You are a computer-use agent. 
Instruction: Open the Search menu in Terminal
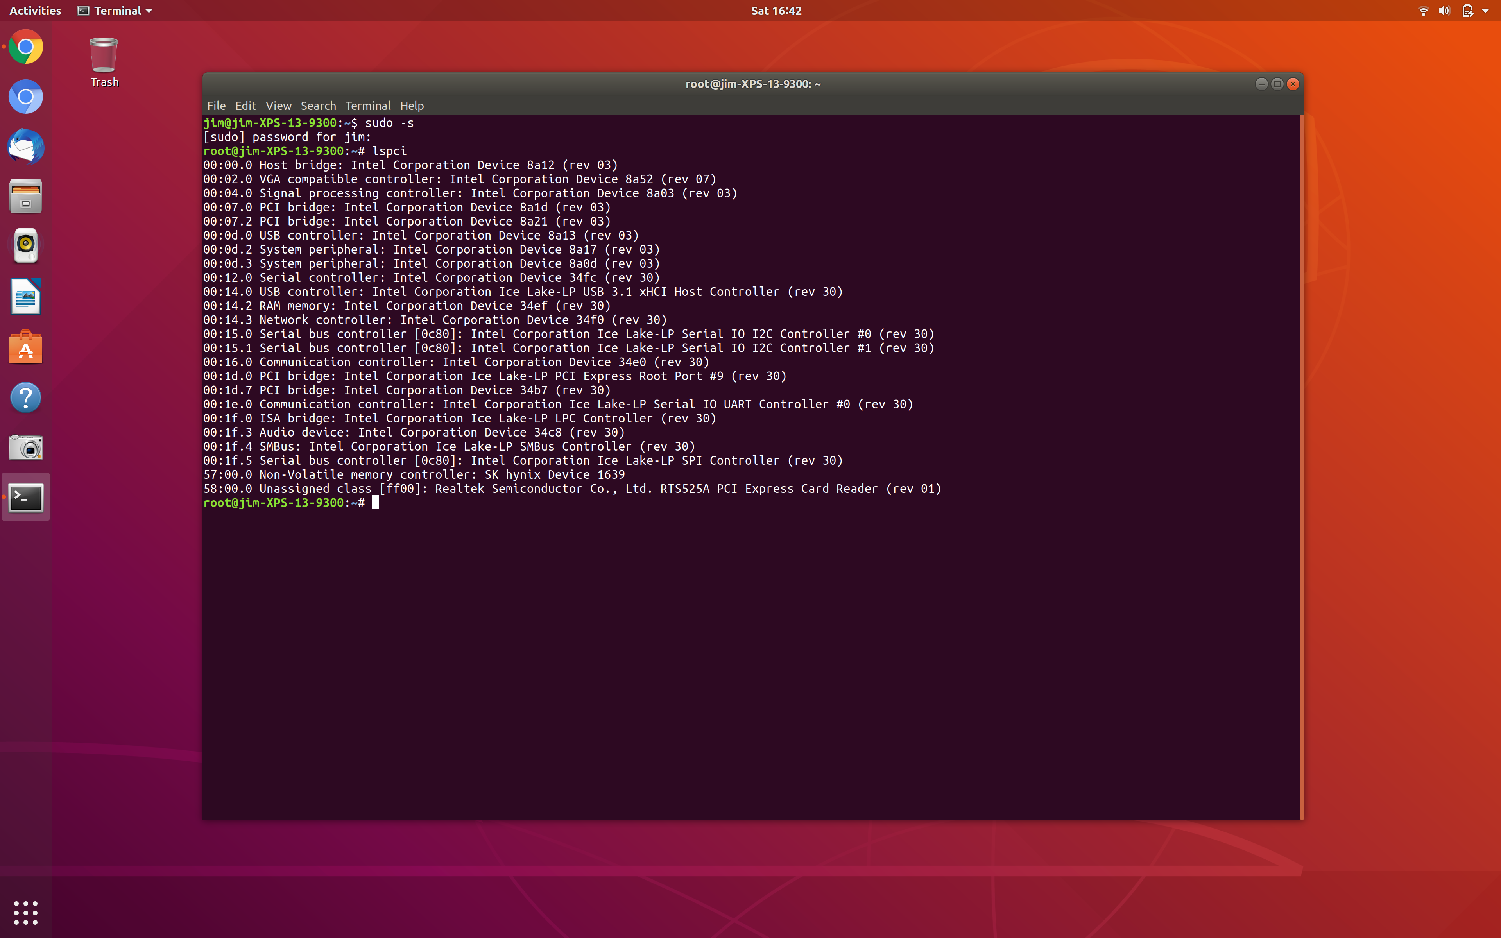click(318, 106)
